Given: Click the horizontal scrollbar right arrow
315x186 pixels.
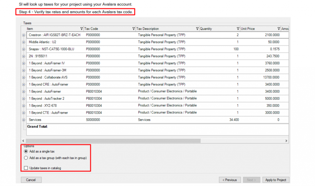Looking at the screenshot, I should [x=286, y=141].
